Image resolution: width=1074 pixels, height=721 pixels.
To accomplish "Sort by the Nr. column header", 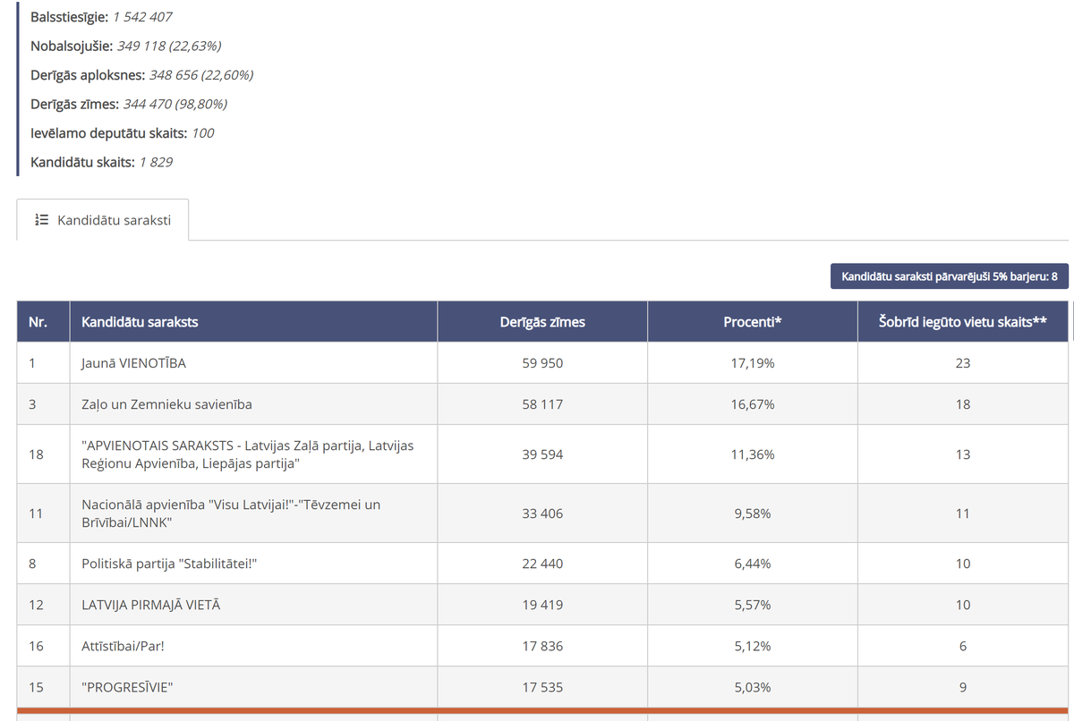I will coord(43,322).
